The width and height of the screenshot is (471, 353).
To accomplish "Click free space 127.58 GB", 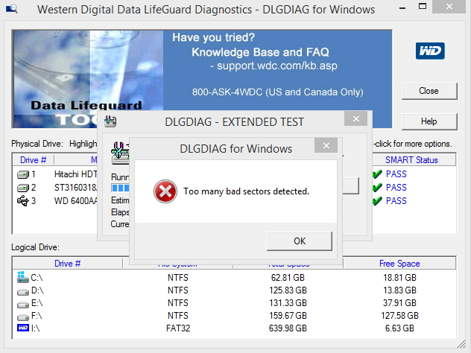I will pos(399,316).
